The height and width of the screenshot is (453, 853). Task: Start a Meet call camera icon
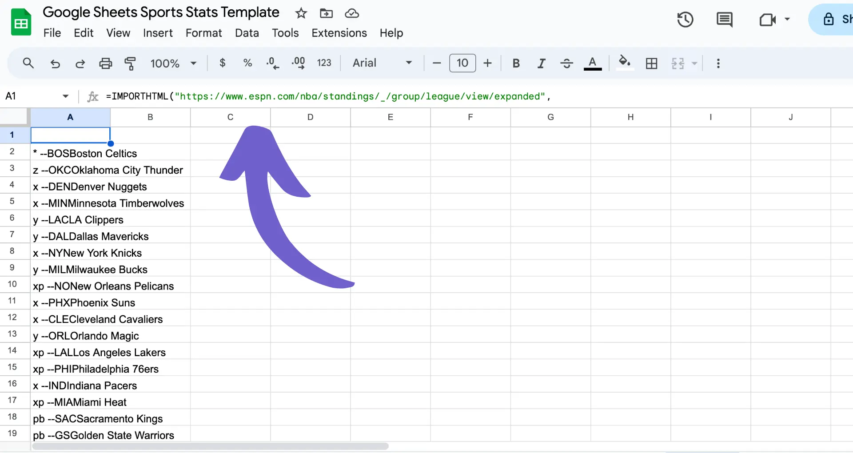(x=768, y=20)
